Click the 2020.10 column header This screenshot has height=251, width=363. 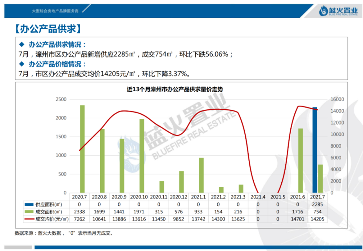(139, 197)
